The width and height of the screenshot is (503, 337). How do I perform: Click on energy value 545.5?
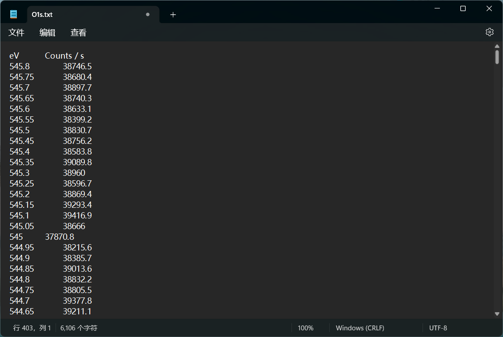[x=19, y=130]
